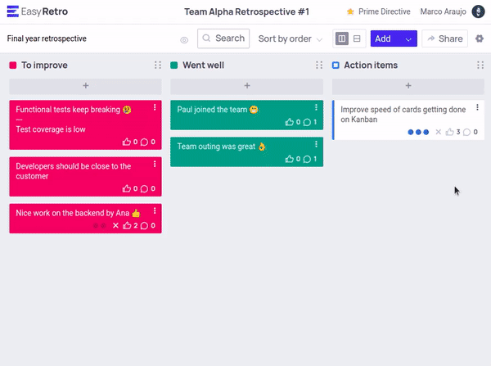Image resolution: width=491 pixels, height=366 pixels.
Task: Open comments on Developers should be close card
Action: (144, 189)
